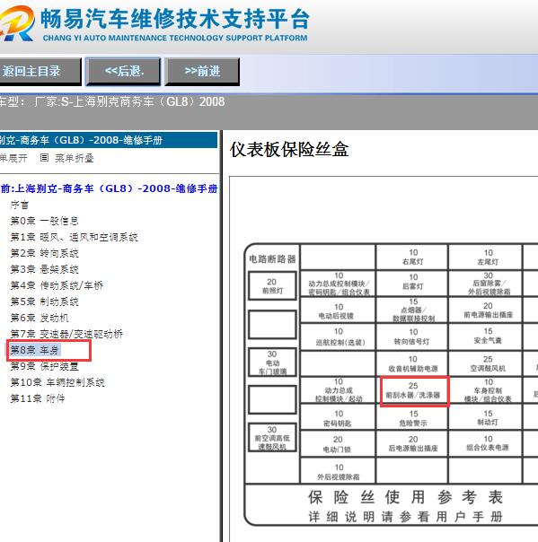Go forward with the >>前进 button
The height and width of the screenshot is (542, 538).
tap(202, 72)
